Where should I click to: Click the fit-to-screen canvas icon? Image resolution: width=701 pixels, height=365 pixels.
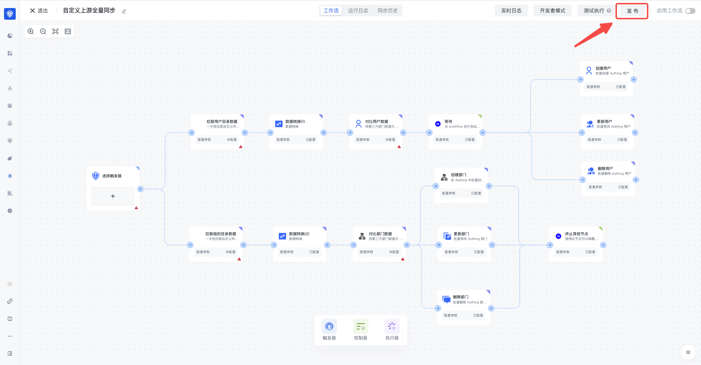pyautogui.click(x=56, y=31)
